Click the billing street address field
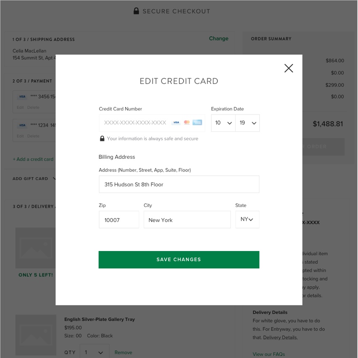This screenshot has width=358, height=358. (179, 184)
